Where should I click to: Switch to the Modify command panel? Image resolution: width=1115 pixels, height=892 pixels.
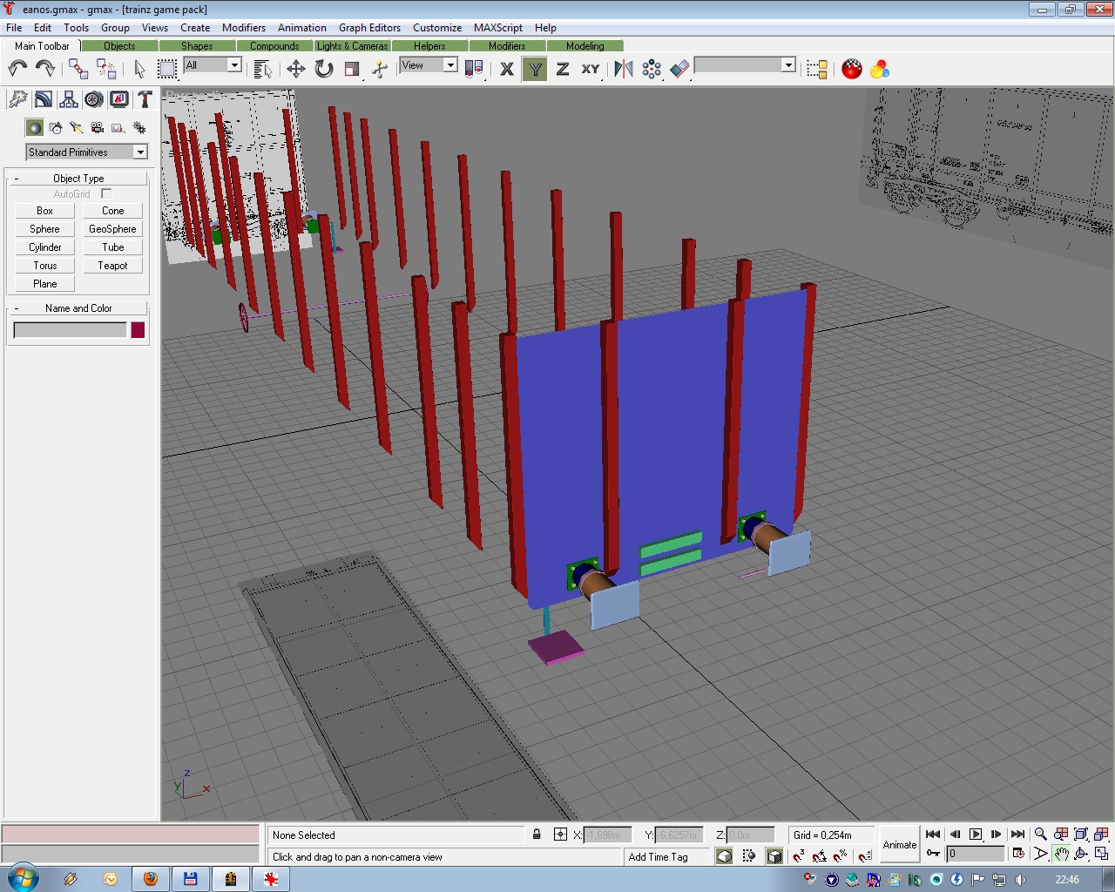tap(43, 99)
